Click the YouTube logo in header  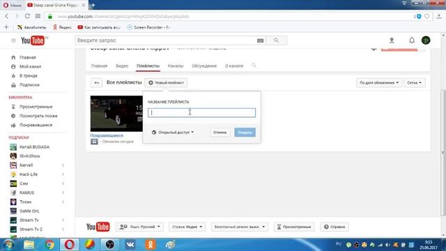(x=33, y=40)
